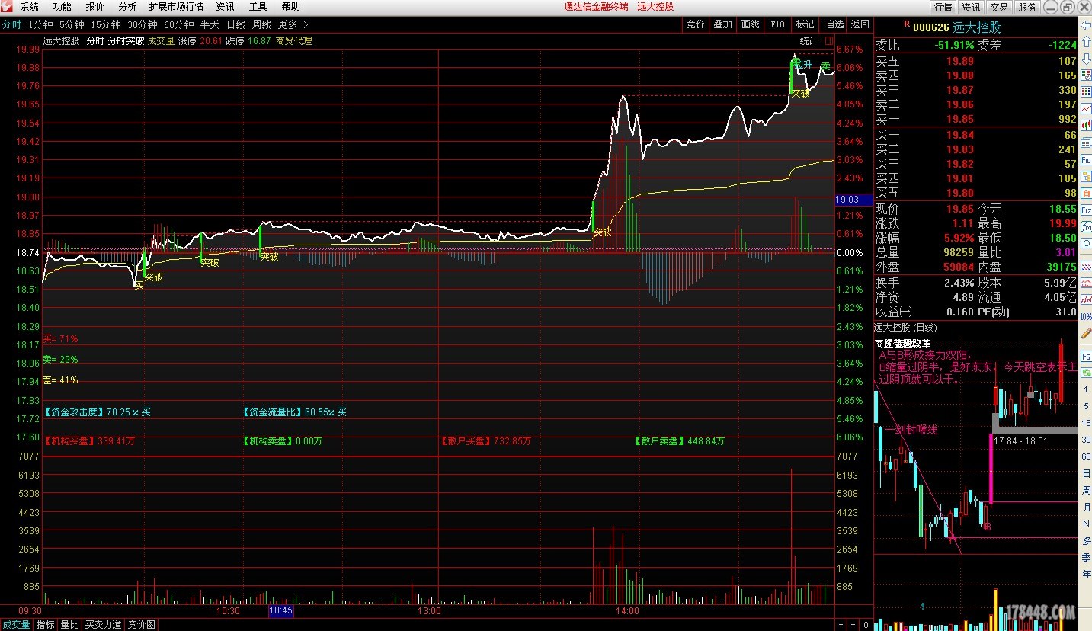
Task: Switch to 日线 daily chart
Action: click(236, 24)
